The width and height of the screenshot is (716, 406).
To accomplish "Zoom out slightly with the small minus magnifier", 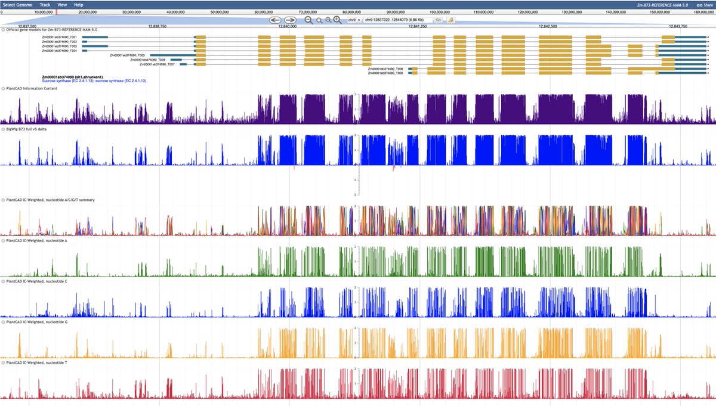I will click(319, 20).
